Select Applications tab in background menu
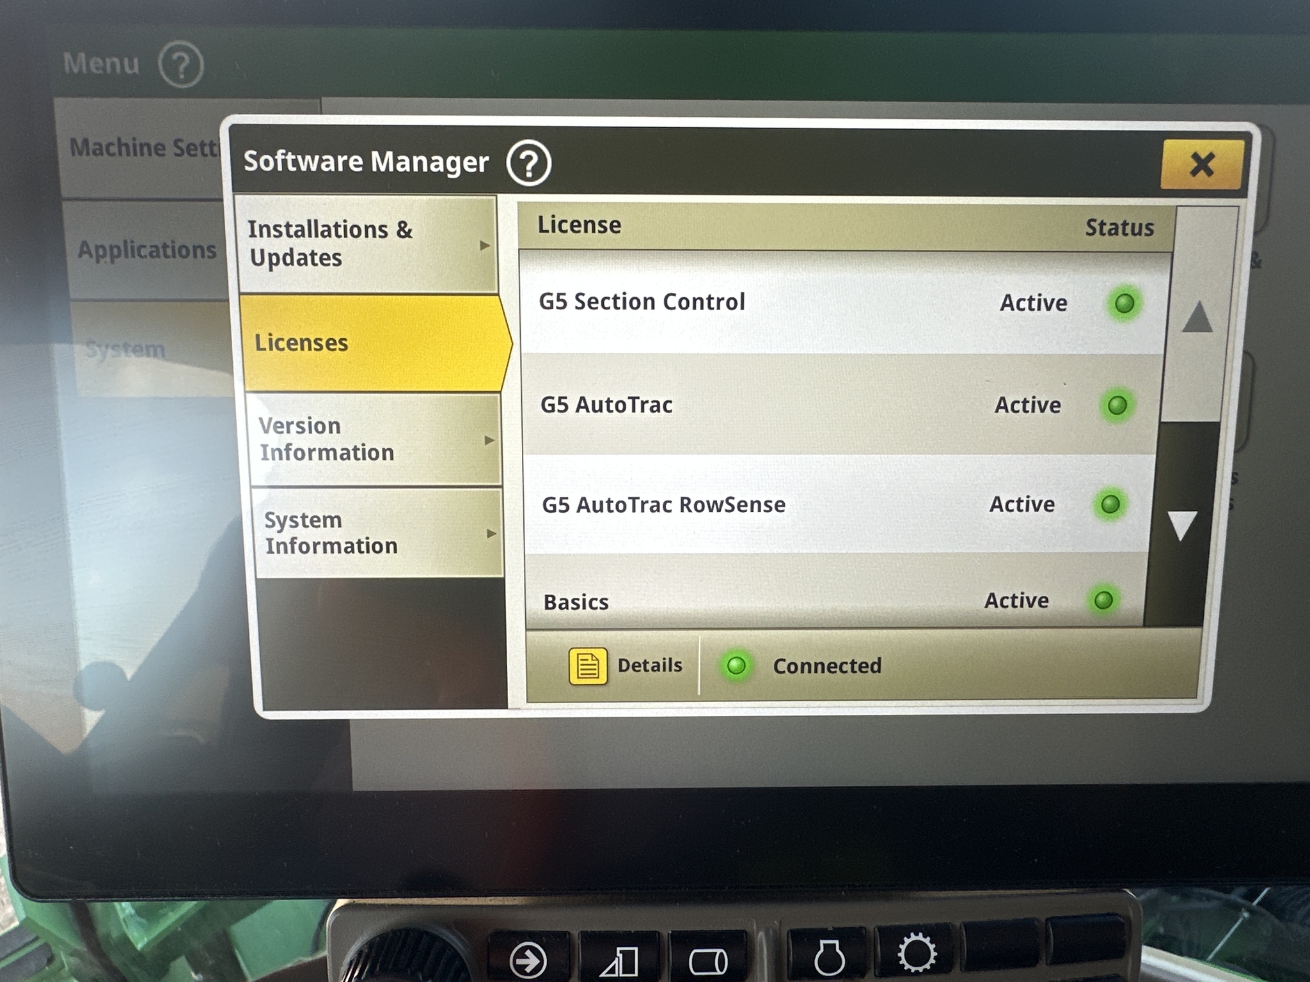 coord(147,250)
